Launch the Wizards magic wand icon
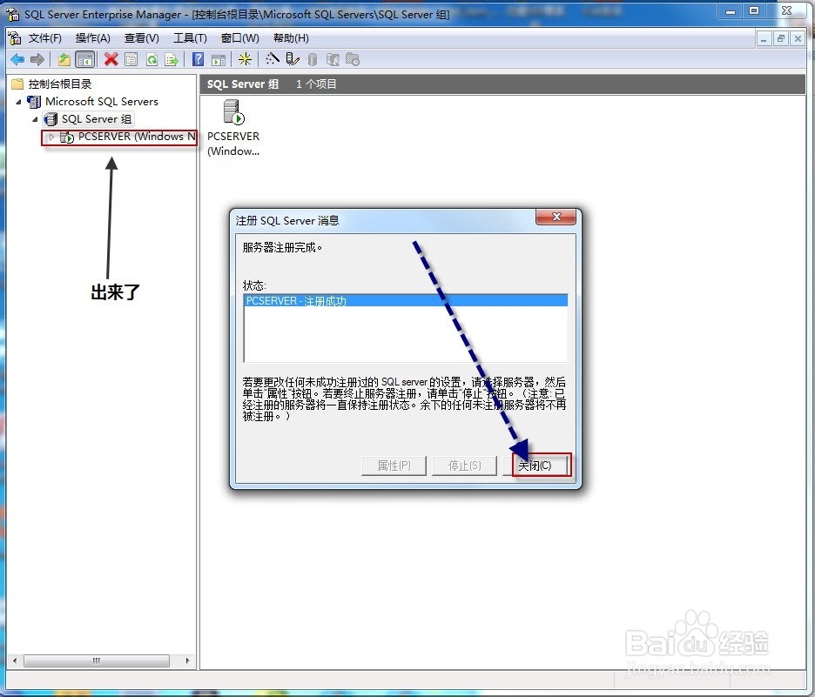Viewport: 815px width, 697px height. (272, 60)
